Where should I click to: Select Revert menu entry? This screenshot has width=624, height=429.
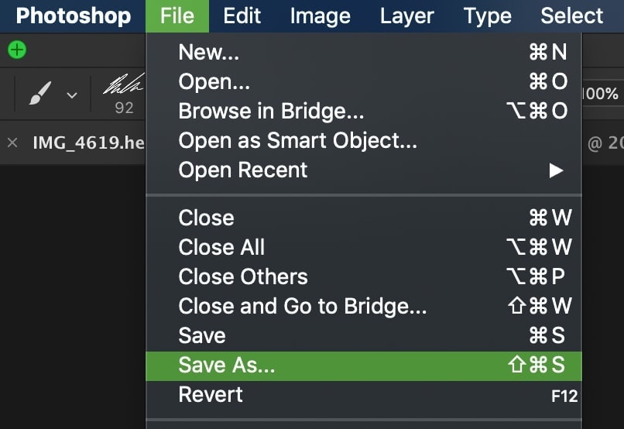pos(364,395)
